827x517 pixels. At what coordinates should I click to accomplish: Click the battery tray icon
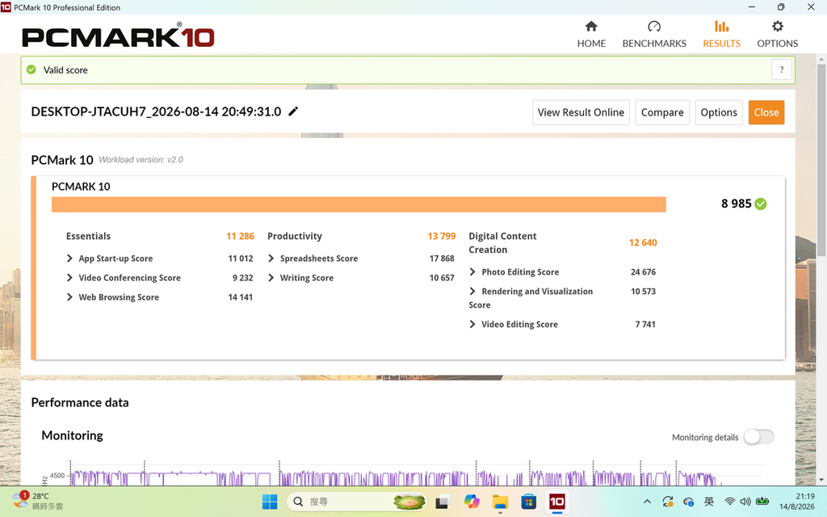click(762, 502)
